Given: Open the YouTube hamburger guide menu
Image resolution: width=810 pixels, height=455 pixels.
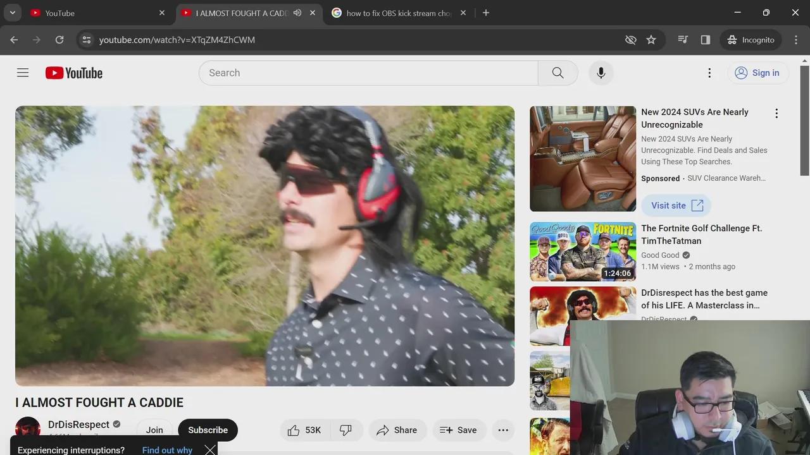Looking at the screenshot, I should 23,73.
